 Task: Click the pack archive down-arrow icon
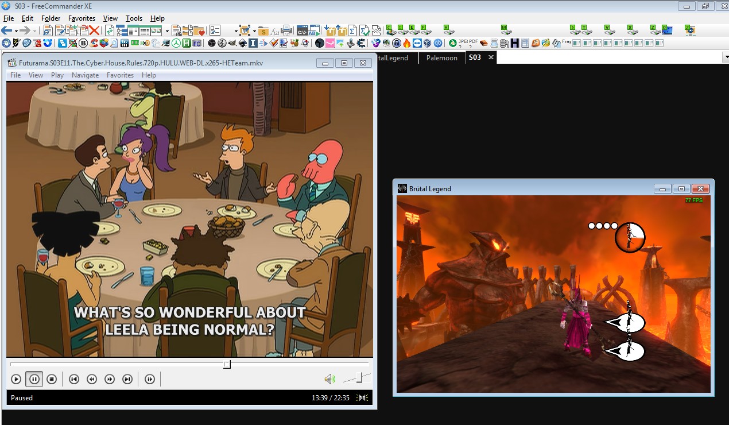(330, 30)
